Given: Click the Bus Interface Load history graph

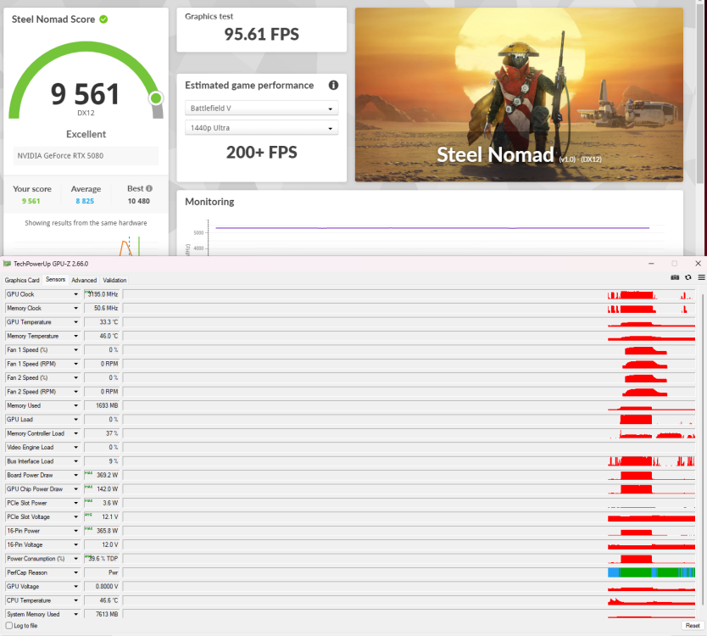Looking at the screenshot, I should pyautogui.click(x=409, y=461).
